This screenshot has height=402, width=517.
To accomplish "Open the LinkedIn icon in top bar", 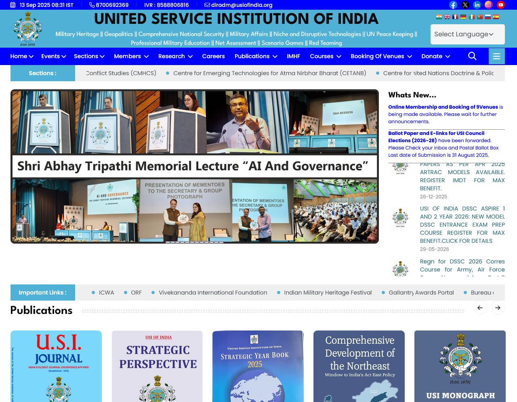I will 477,5.
